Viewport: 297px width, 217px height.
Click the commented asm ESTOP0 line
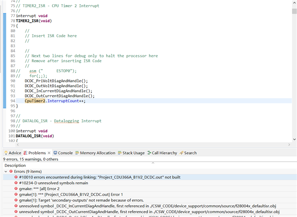(46, 71)
